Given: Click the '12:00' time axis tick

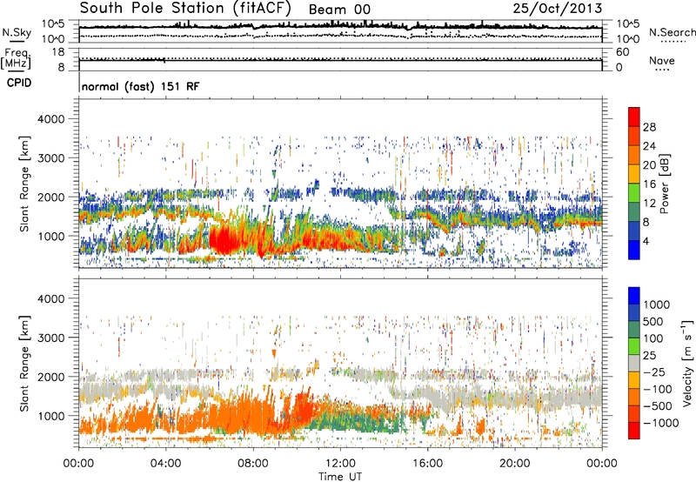Looking at the screenshot, I should (x=340, y=464).
